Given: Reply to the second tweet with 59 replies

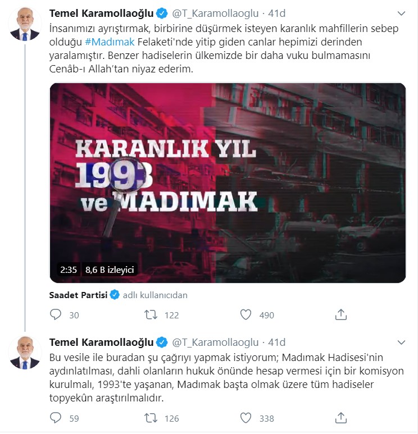Looking at the screenshot, I should pyautogui.click(x=56, y=418).
